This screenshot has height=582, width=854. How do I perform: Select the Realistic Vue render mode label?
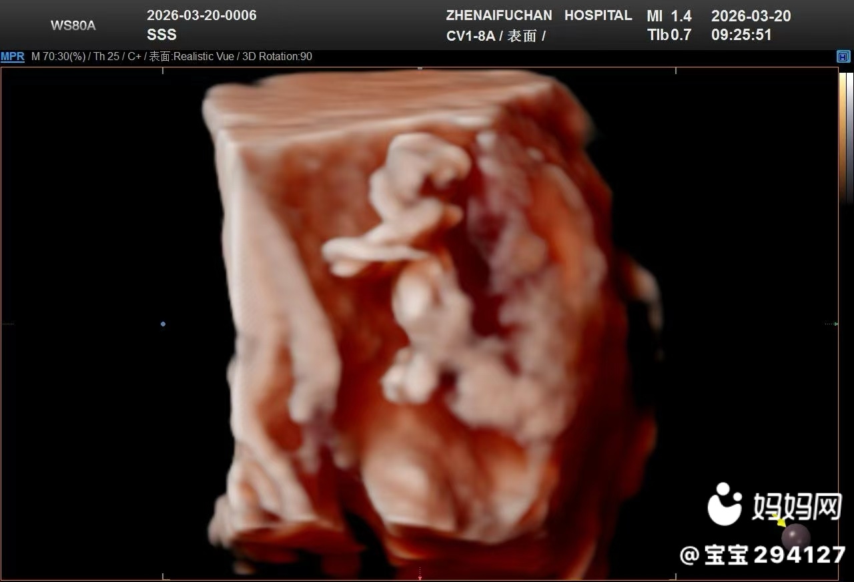click(x=203, y=57)
